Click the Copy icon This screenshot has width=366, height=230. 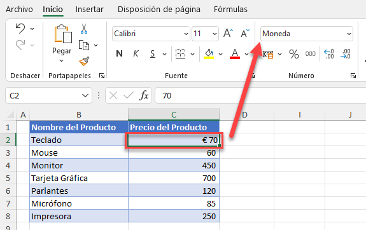(84, 45)
